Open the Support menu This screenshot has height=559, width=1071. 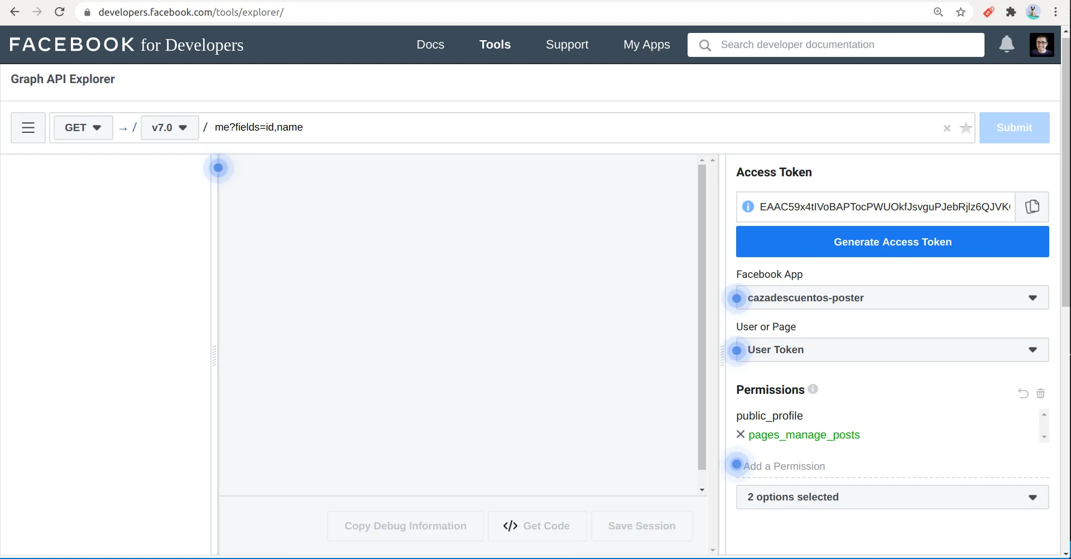pos(566,45)
